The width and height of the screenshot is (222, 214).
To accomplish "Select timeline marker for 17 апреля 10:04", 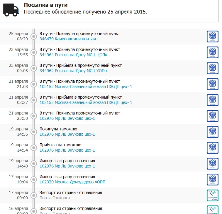I will coord(34,180).
